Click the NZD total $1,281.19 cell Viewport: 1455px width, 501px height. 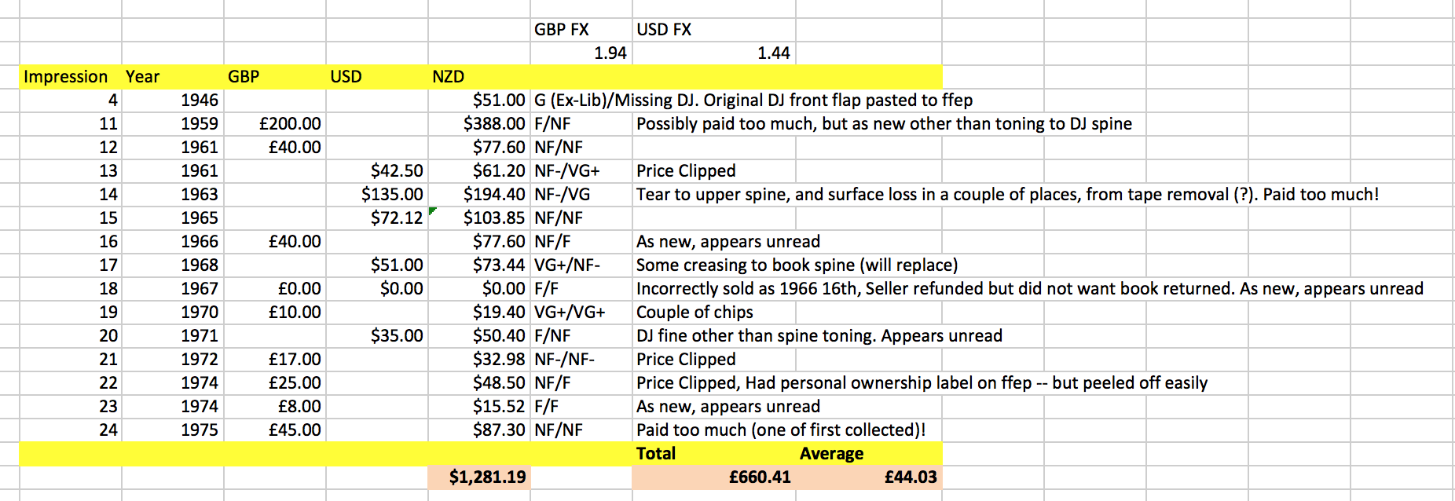pos(479,477)
